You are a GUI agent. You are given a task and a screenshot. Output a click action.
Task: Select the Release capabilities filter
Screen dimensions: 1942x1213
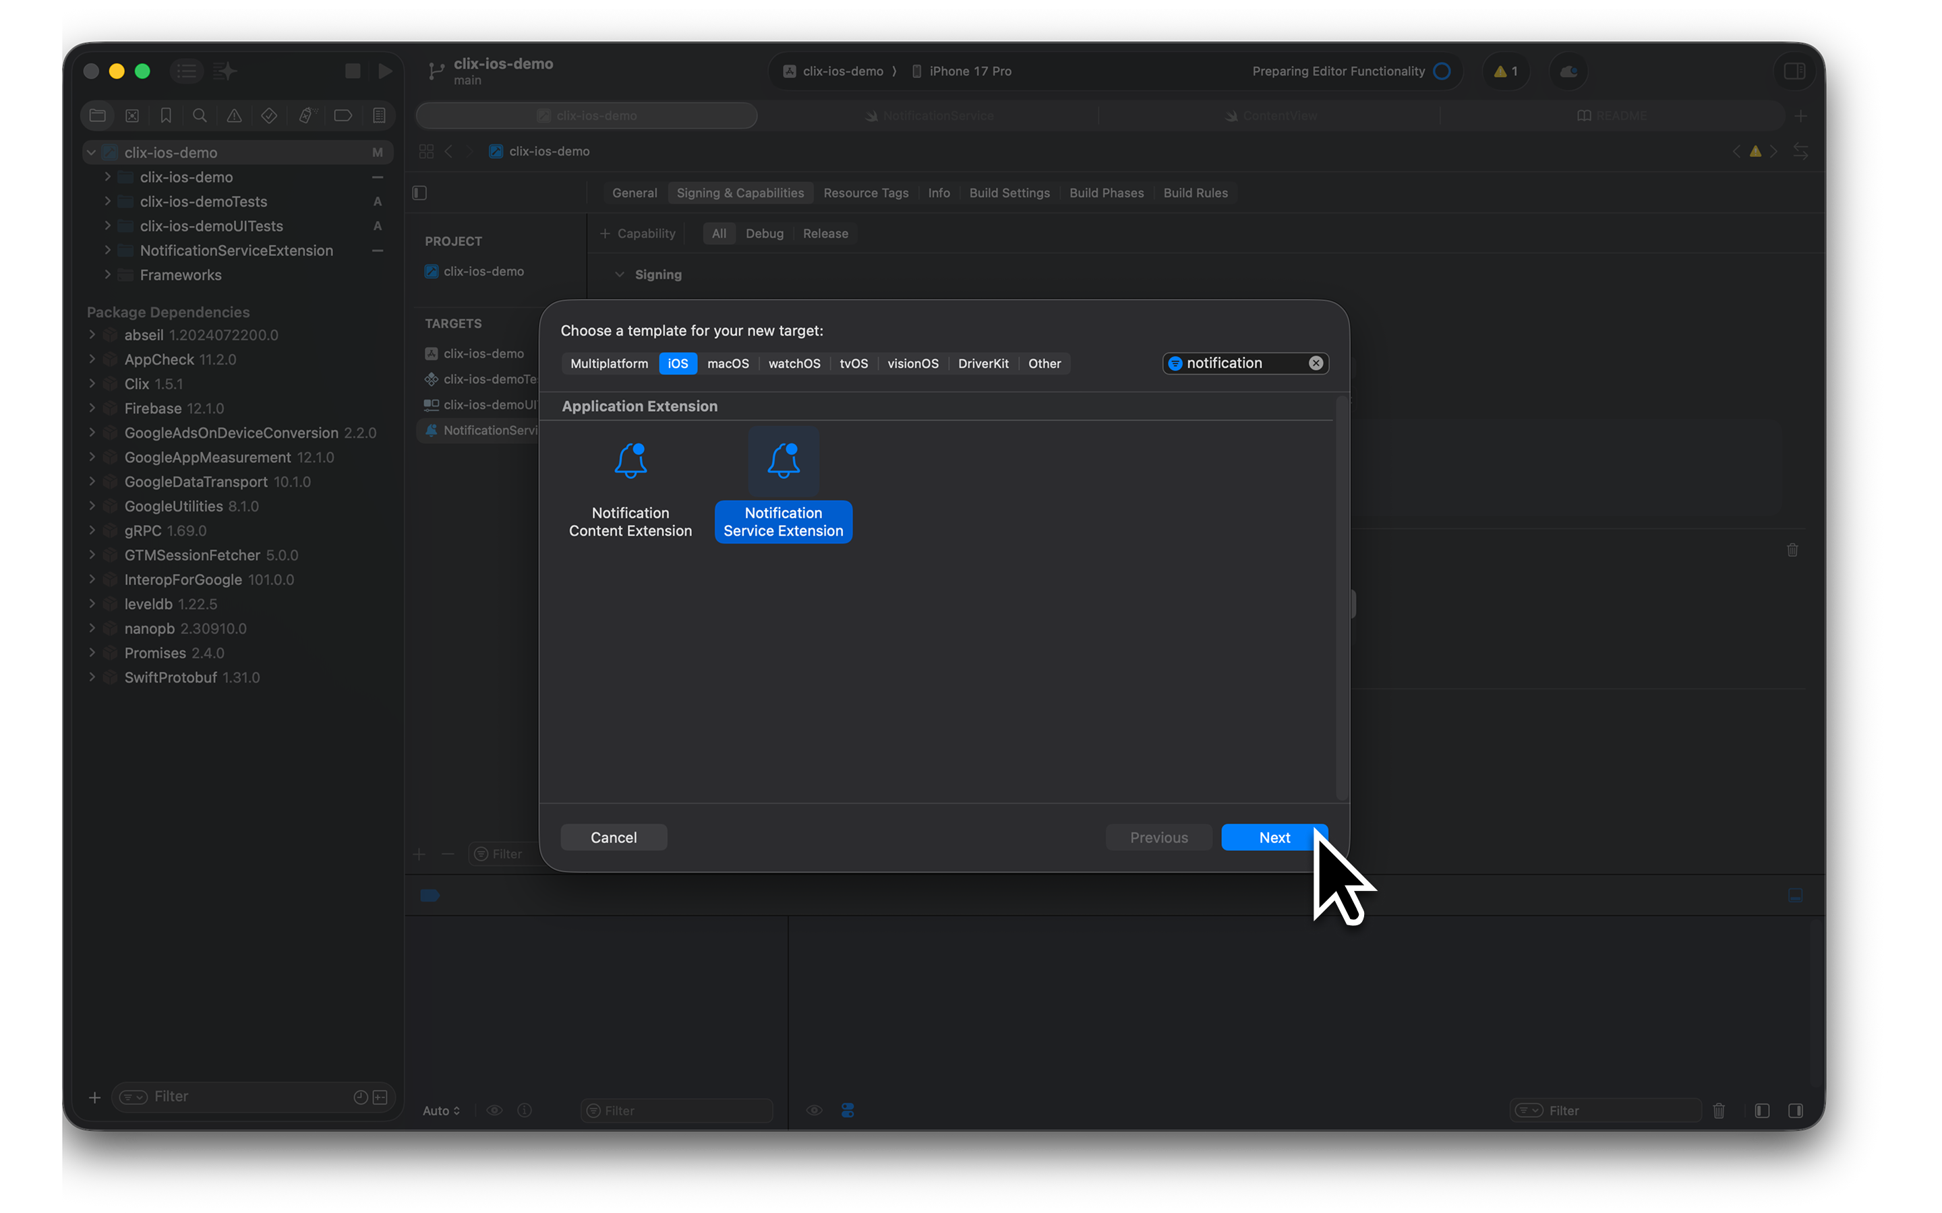825,233
